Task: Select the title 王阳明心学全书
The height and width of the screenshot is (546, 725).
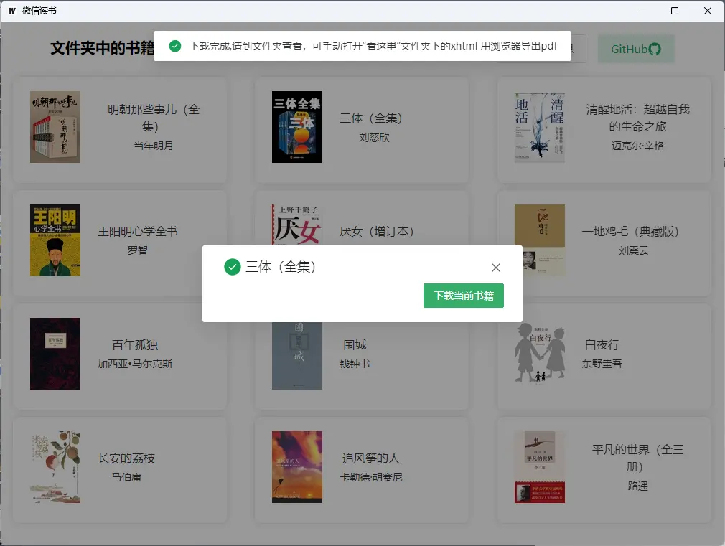Action: [x=138, y=231]
